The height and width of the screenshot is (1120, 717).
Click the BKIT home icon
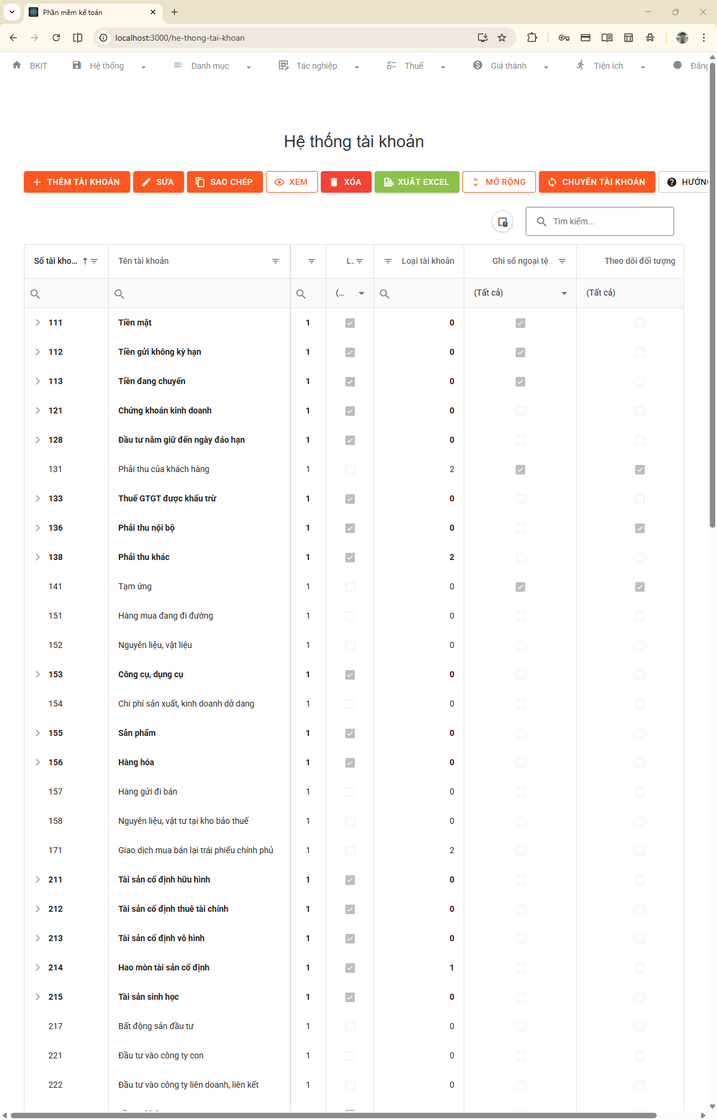17,65
